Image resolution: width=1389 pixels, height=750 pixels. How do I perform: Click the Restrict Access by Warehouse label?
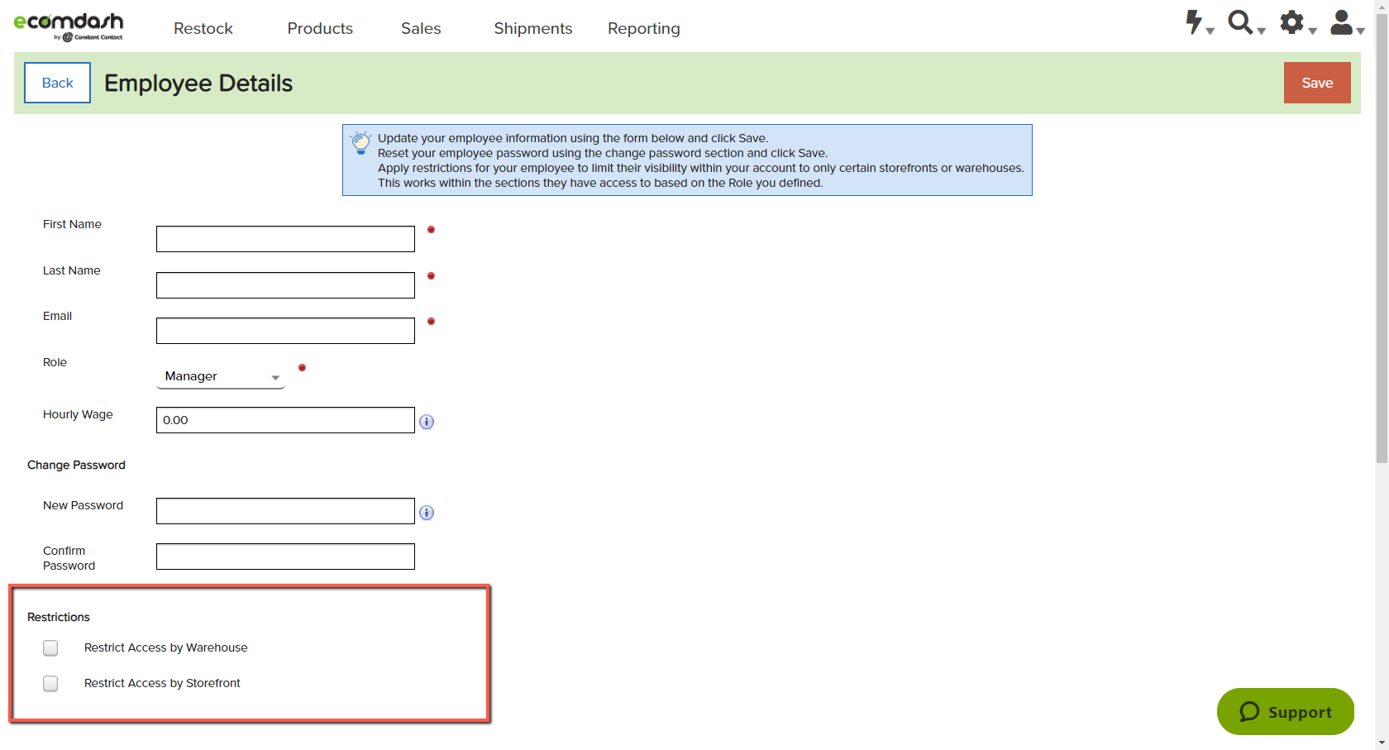point(165,647)
